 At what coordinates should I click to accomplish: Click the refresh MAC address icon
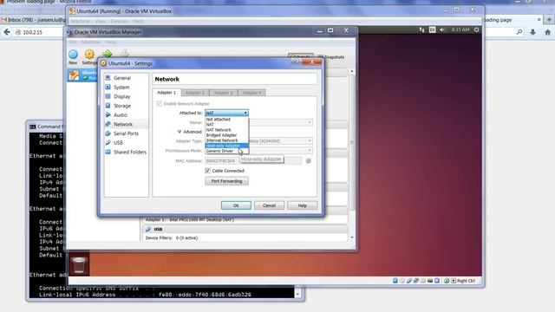309,160
